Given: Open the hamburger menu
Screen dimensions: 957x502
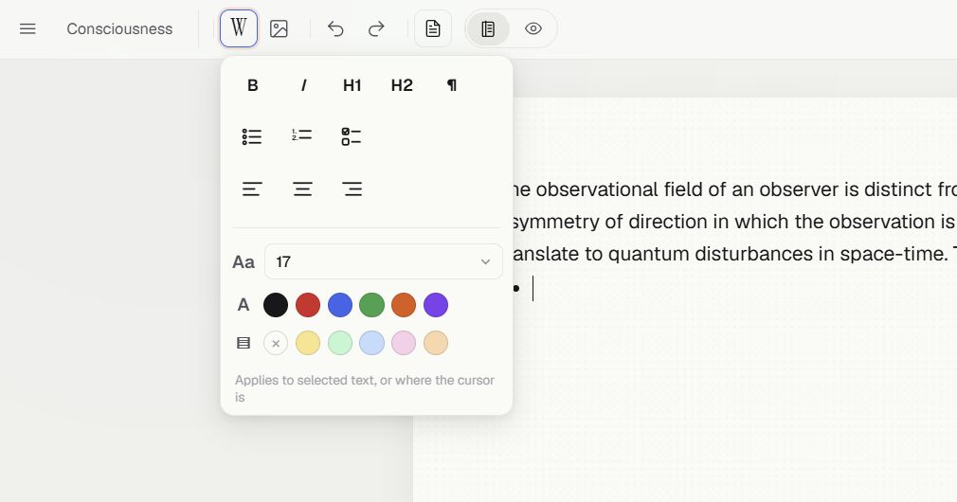Looking at the screenshot, I should [27, 28].
